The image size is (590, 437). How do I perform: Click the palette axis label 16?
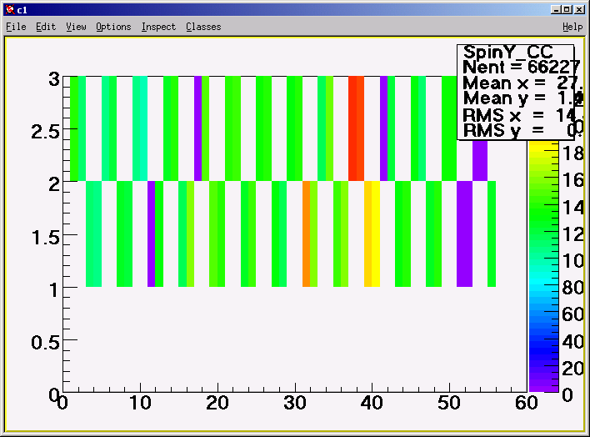point(572,180)
